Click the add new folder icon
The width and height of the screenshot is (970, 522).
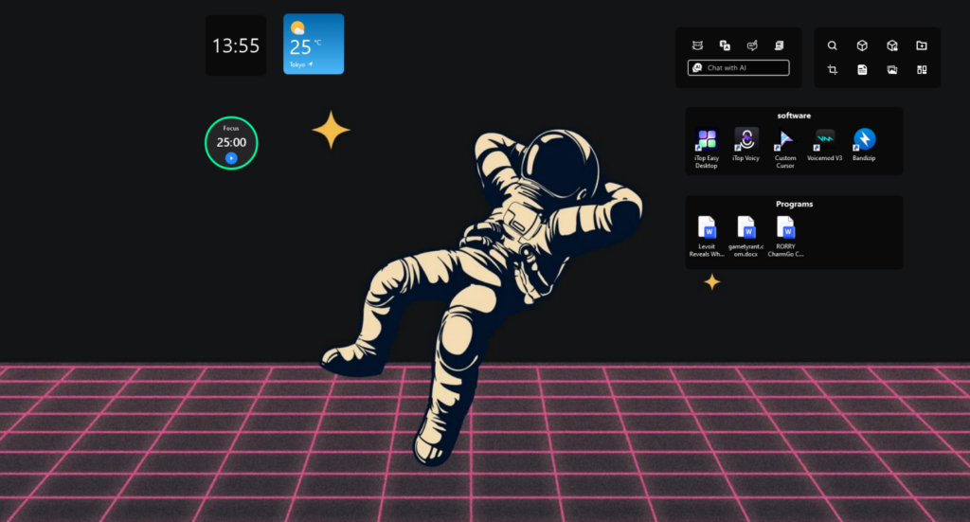[x=921, y=45]
